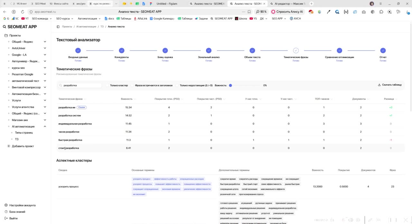Open the ТЗ tree item in sidebar

(x=17, y=139)
